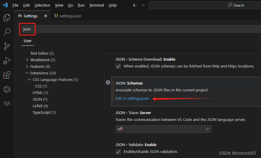Open the File menu

tap(16, 5)
